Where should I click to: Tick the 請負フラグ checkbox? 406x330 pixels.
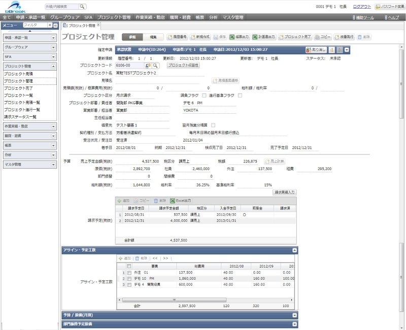(x=205, y=95)
